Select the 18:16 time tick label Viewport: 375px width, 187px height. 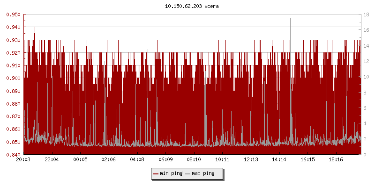click(x=336, y=159)
